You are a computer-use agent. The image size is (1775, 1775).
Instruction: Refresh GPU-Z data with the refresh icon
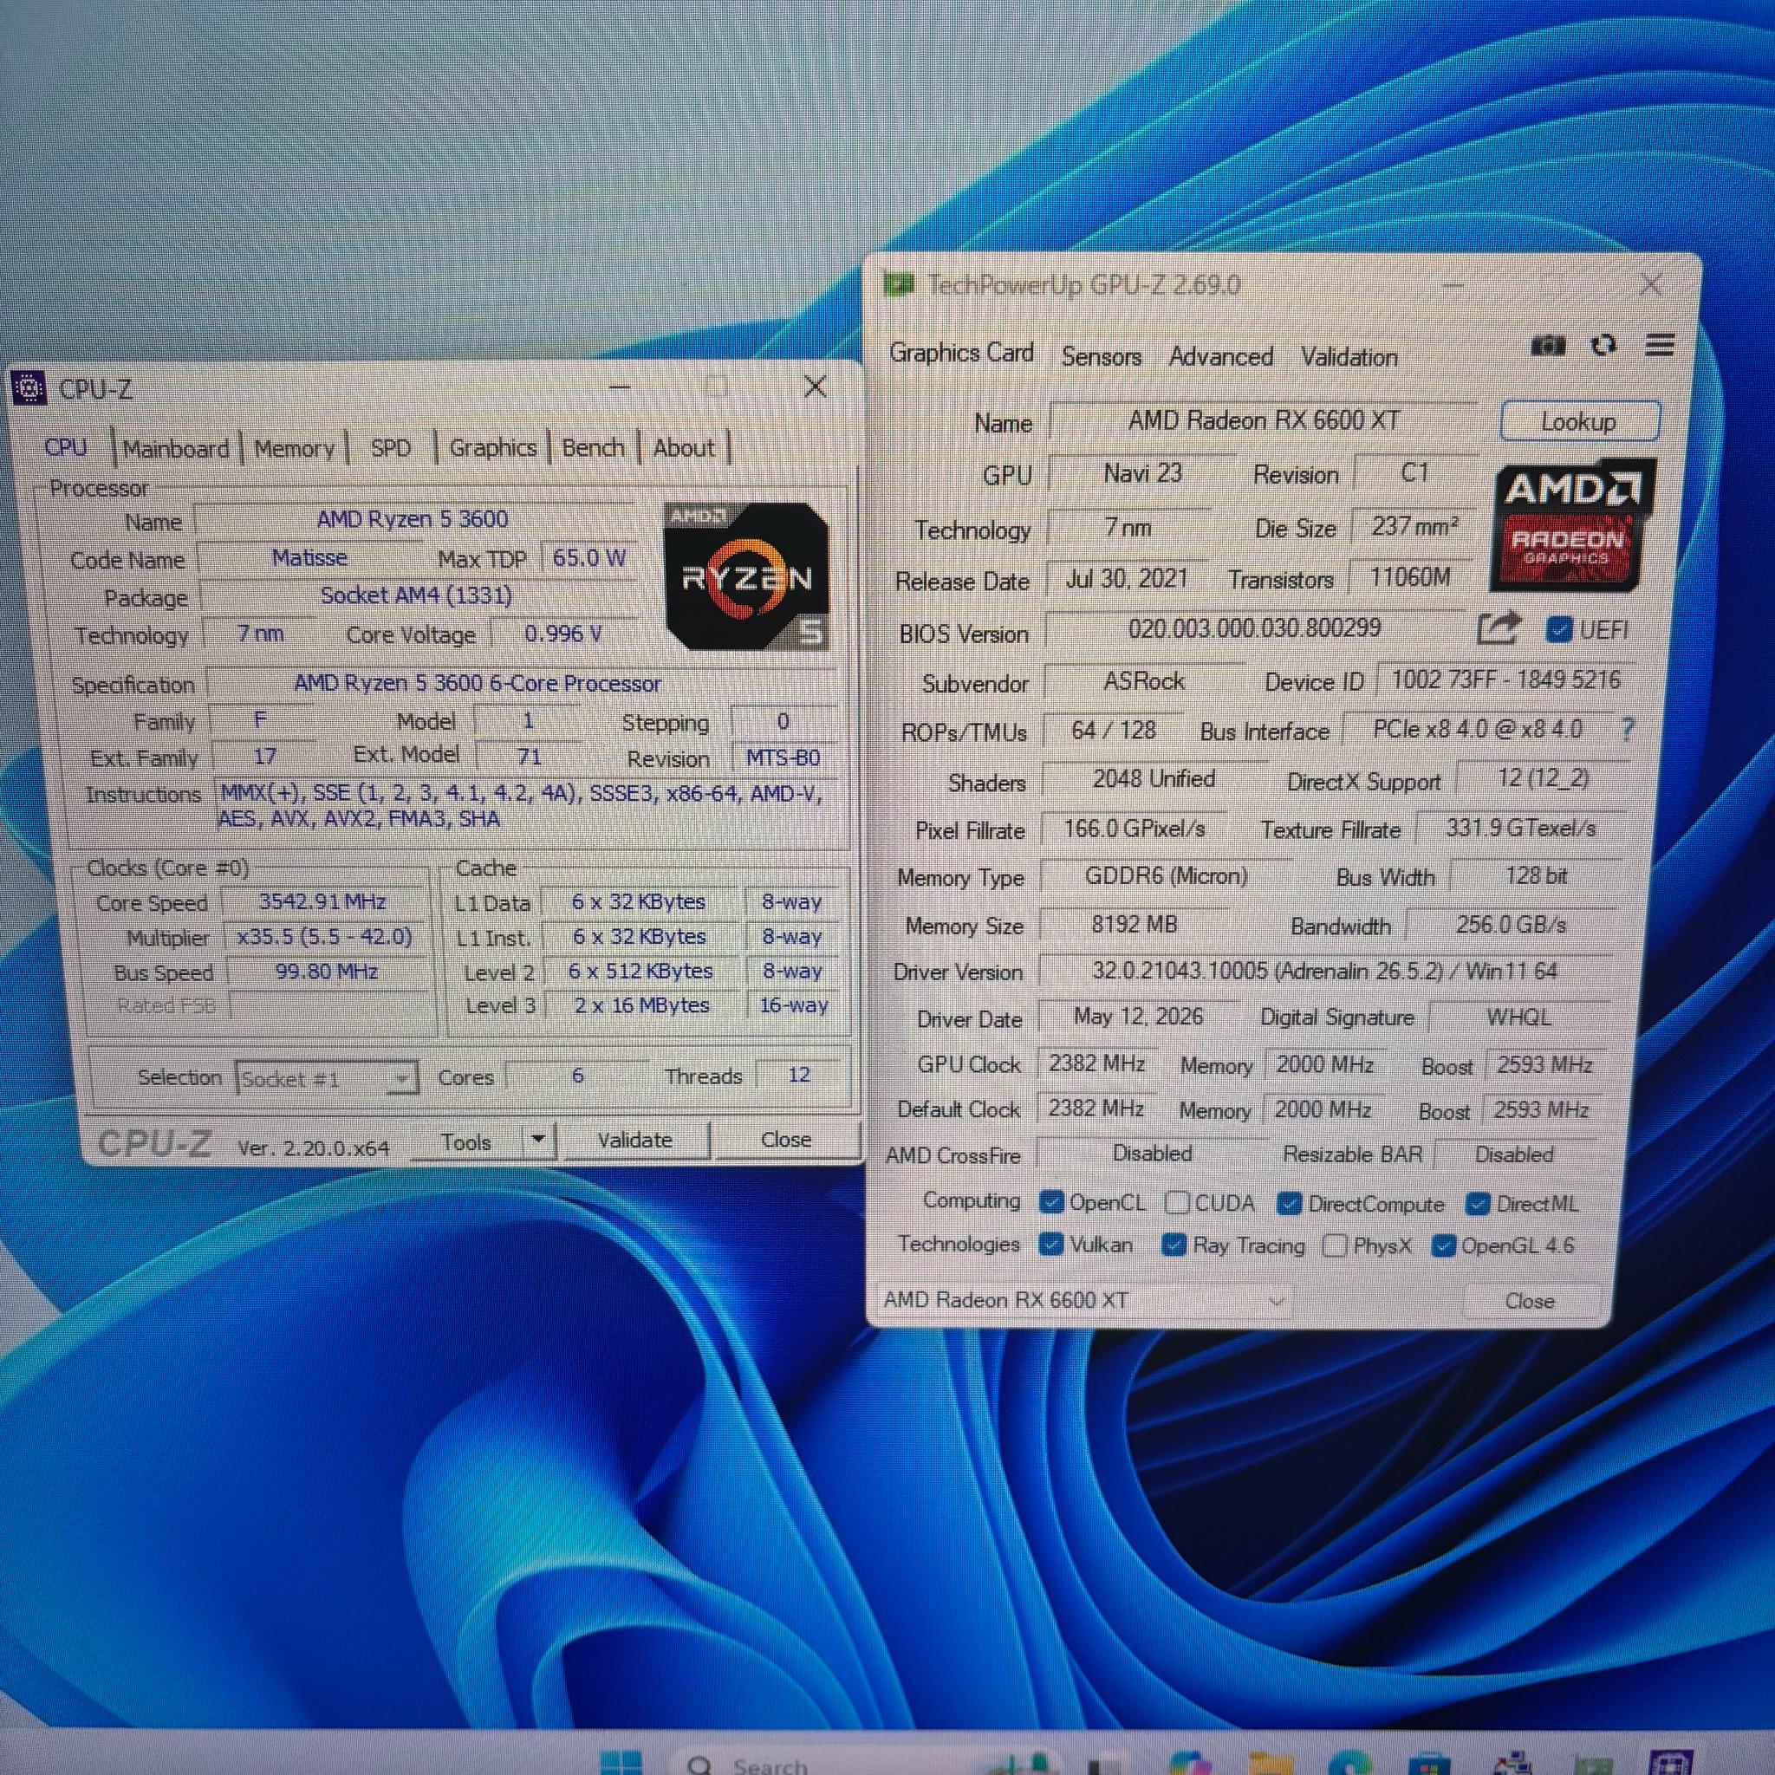point(1604,346)
